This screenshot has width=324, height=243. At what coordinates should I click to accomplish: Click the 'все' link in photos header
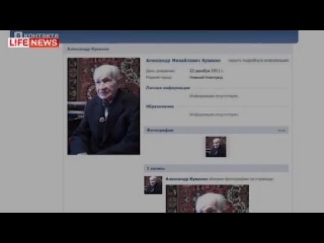click(282, 130)
